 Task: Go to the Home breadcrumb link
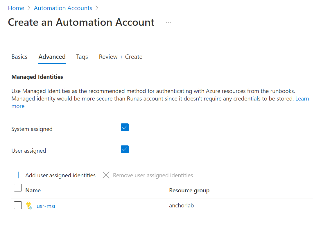pyautogui.click(x=16, y=8)
